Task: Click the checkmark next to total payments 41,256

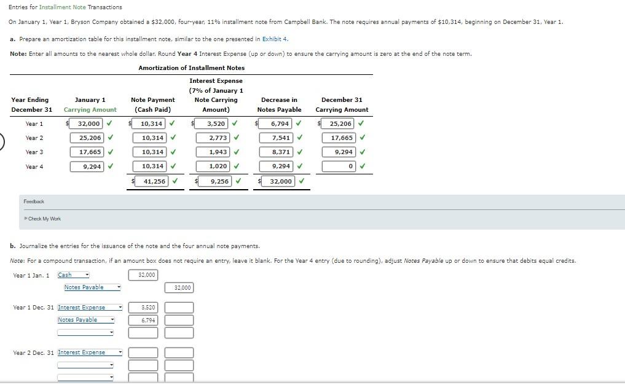Action: click(x=176, y=181)
